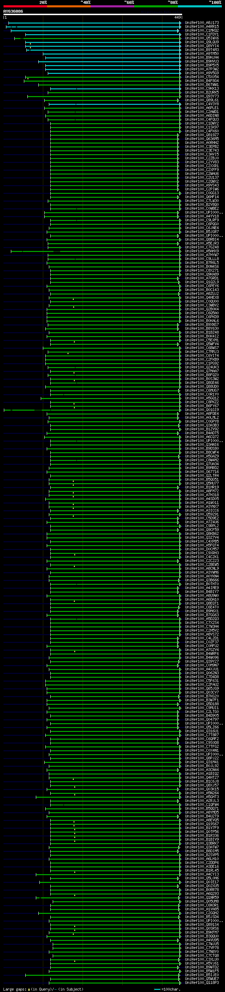Click the purple ~60% identity legend segment
Screen dimensions: 225x992
pos(113,6)
